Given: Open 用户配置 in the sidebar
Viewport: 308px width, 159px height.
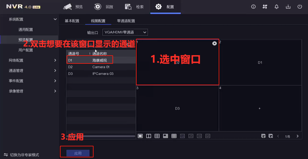Looking at the screenshot, I should tap(26, 50).
